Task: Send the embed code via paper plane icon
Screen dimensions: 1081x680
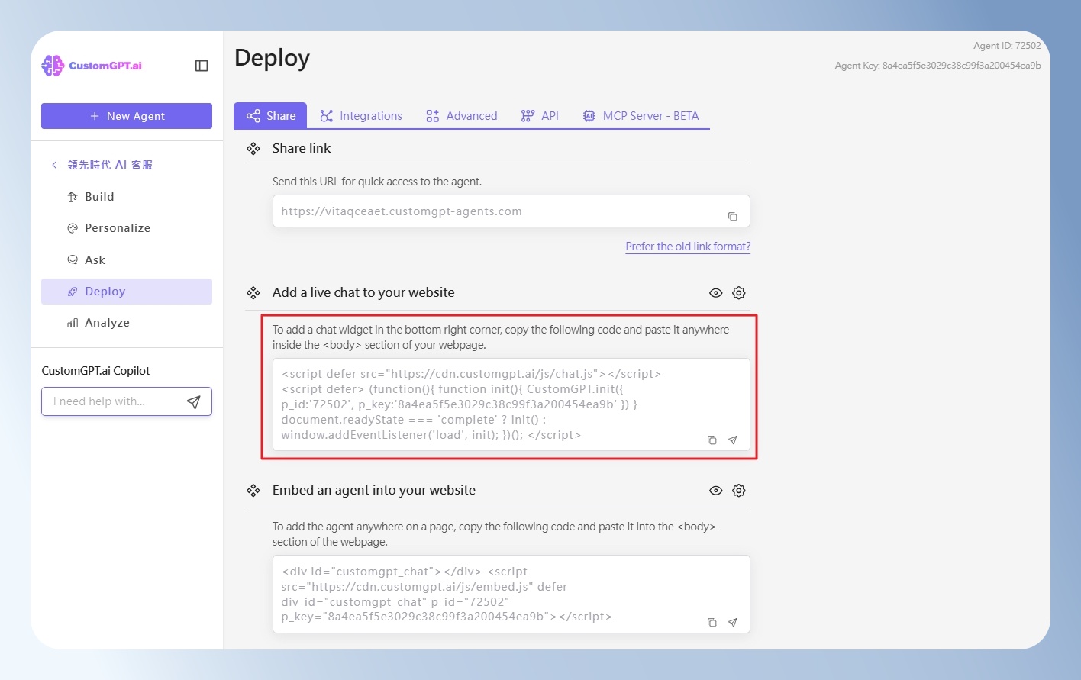Action: pyautogui.click(x=732, y=623)
